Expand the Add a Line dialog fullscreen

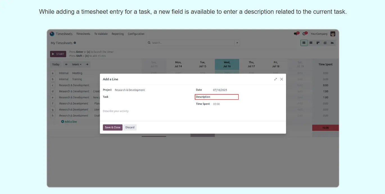tap(275, 79)
